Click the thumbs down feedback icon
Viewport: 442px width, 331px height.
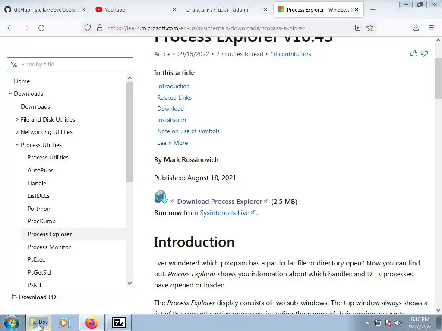tap(424, 53)
